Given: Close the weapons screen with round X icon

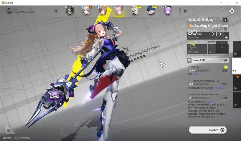Looking at the screenshot, I should pos(232,11).
